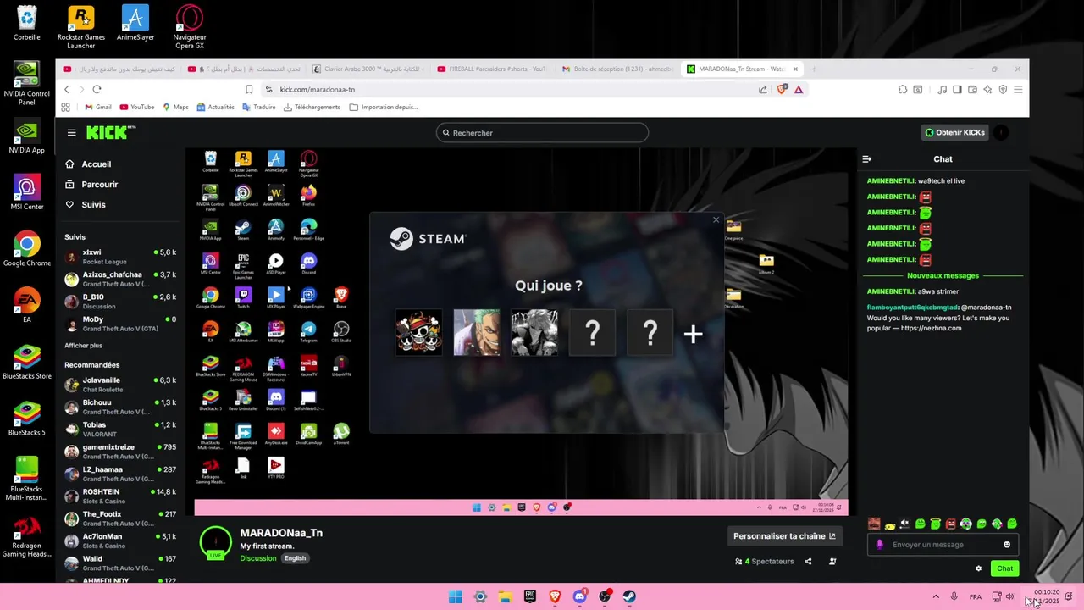Open the emoji picker in the message box

pos(1007,545)
